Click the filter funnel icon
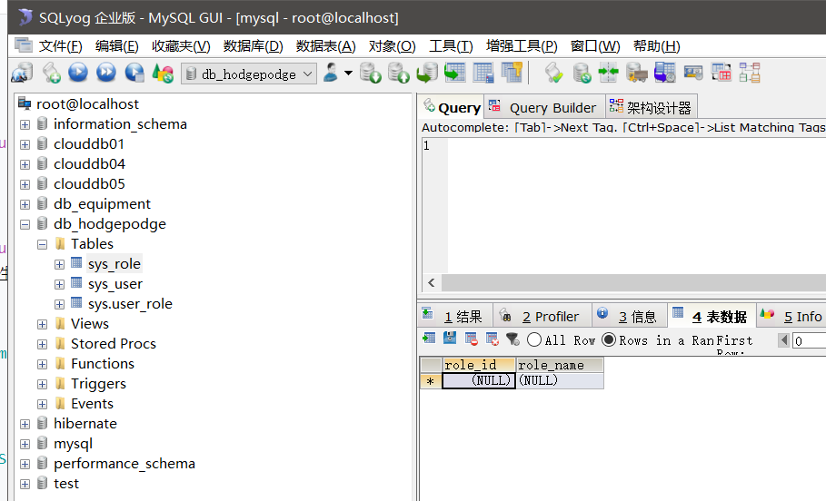Image resolution: width=826 pixels, height=501 pixels. [513, 339]
